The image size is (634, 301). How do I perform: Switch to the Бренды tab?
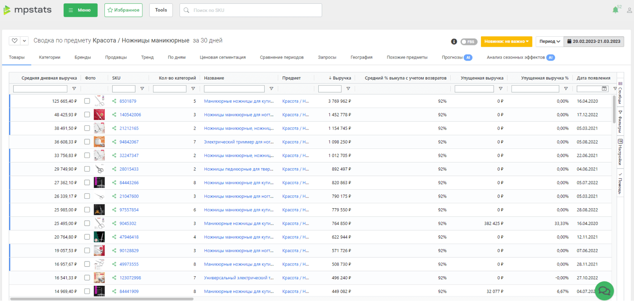tap(83, 57)
